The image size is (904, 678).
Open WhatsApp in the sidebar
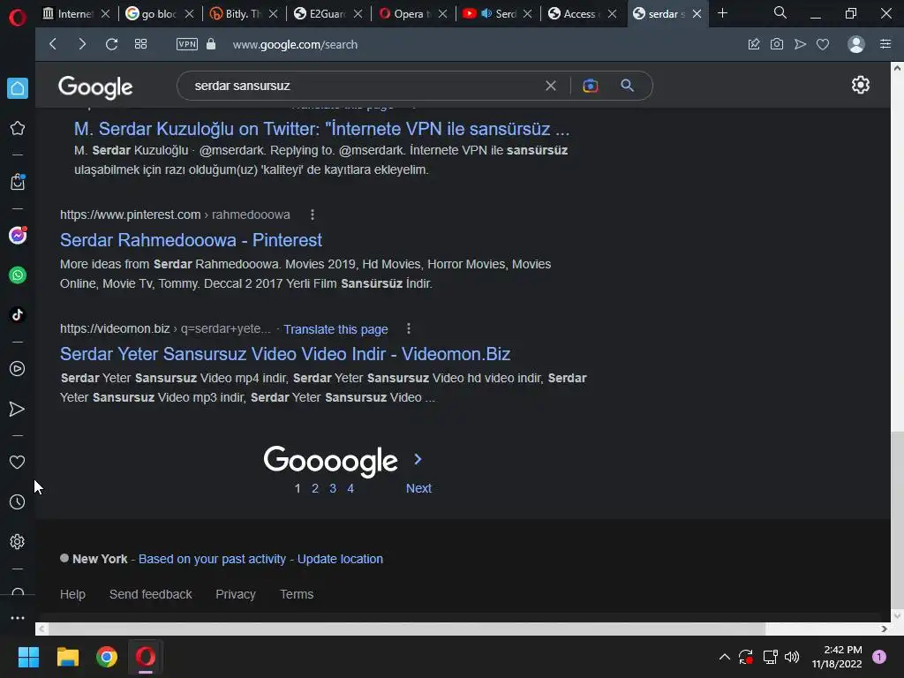point(18,275)
